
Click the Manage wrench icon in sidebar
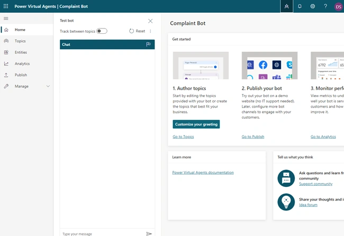click(x=6, y=86)
